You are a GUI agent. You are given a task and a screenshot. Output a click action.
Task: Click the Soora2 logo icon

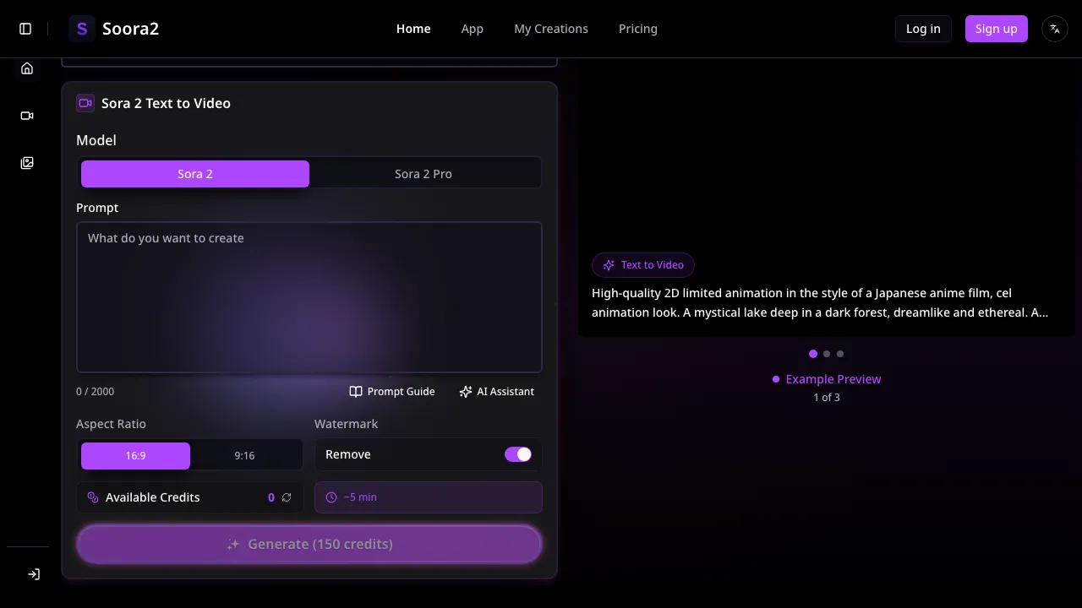(82, 28)
